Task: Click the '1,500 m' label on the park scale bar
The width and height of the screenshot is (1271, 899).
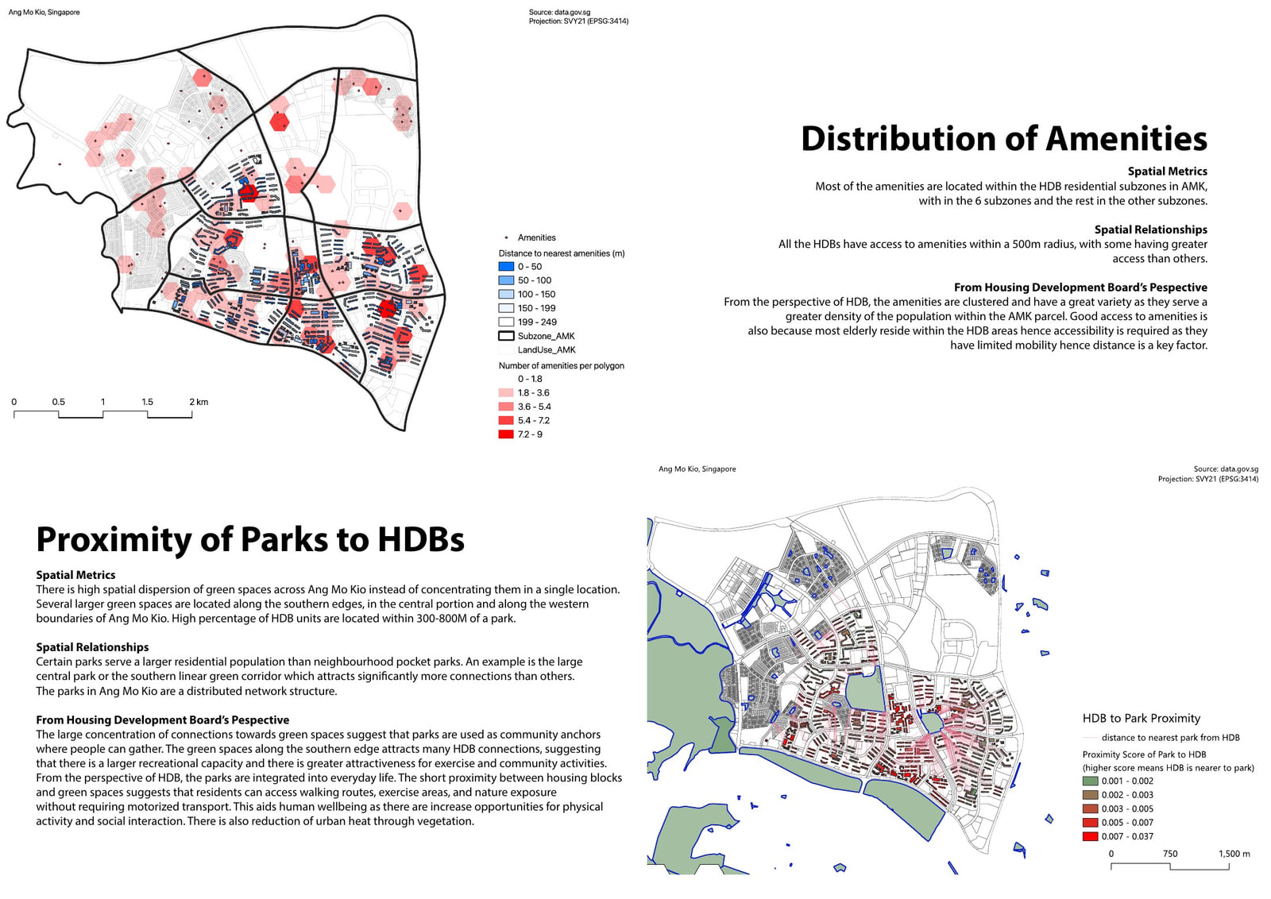Action: tap(1234, 854)
